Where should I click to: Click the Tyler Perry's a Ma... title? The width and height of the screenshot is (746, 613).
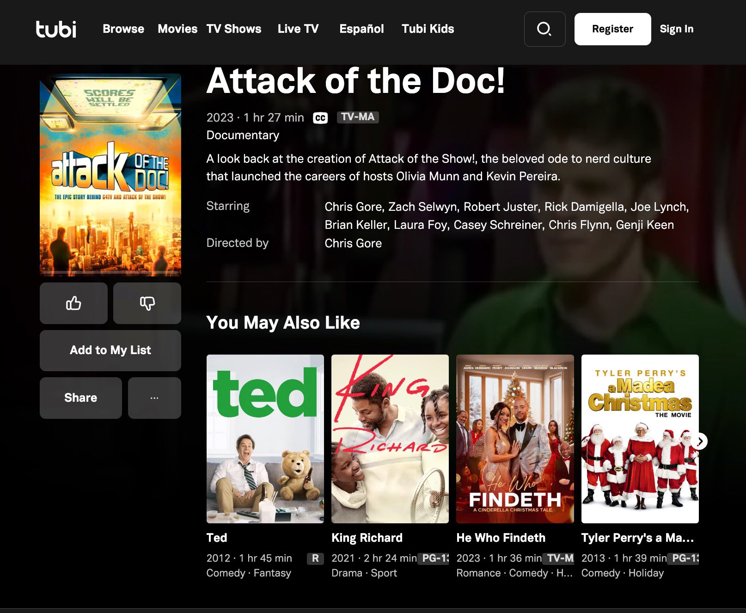(x=638, y=538)
